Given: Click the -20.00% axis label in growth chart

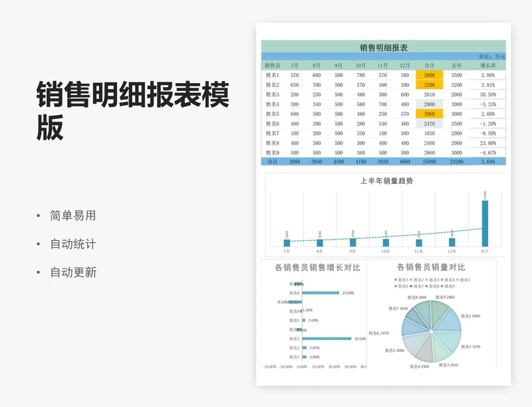Looking at the screenshot, I should [x=270, y=366].
